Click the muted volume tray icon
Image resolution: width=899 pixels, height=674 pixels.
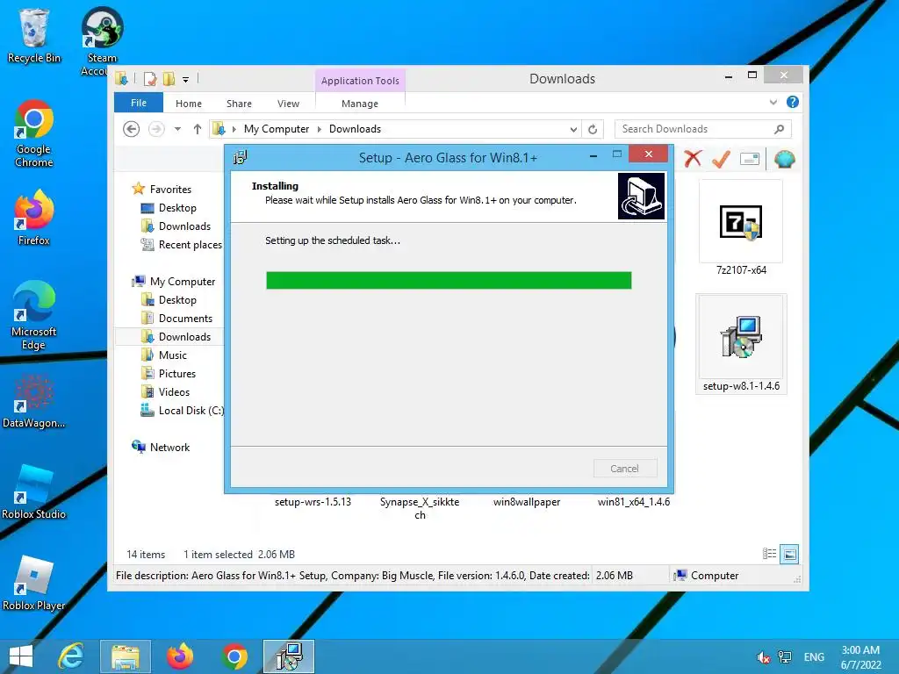pyautogui.click(x=763, y=657)
